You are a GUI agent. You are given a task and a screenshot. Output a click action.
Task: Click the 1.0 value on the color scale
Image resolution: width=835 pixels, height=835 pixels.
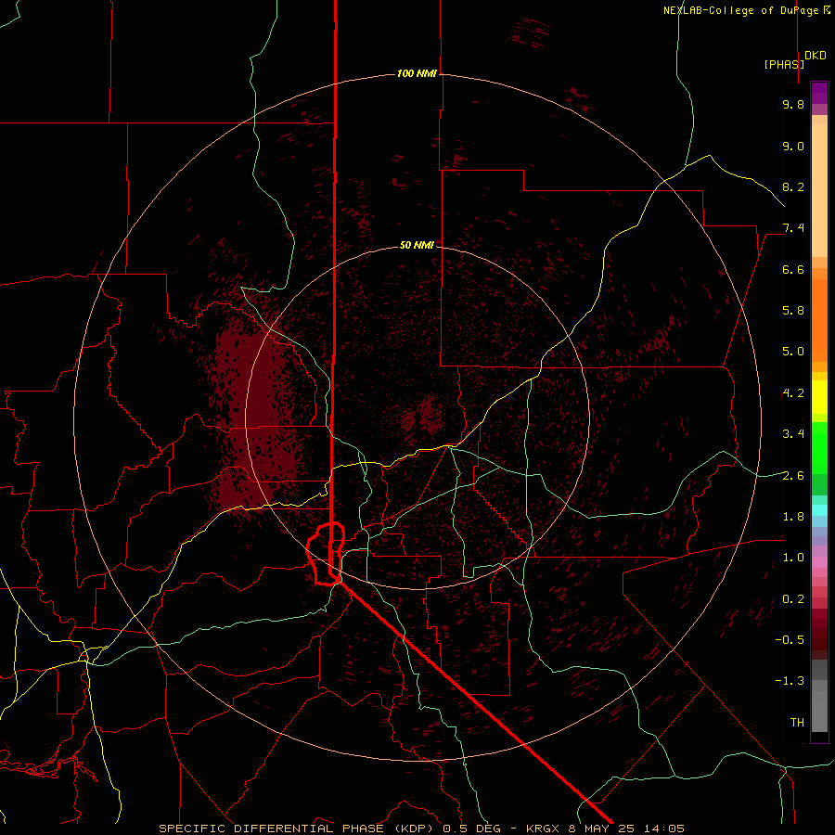click(x=793, y=558)
